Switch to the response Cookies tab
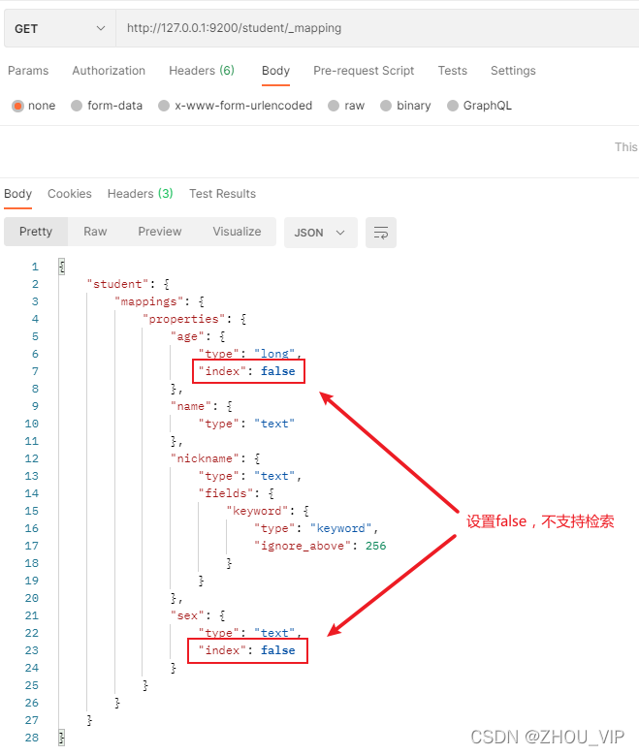Screen dimensions: 639x755 click(70, 194)
